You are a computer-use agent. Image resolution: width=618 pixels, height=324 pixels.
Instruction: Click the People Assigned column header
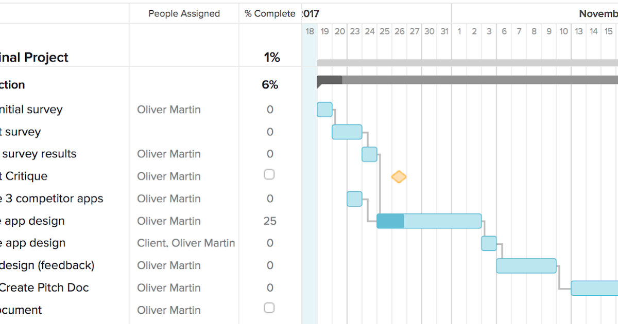pos(183,13)
